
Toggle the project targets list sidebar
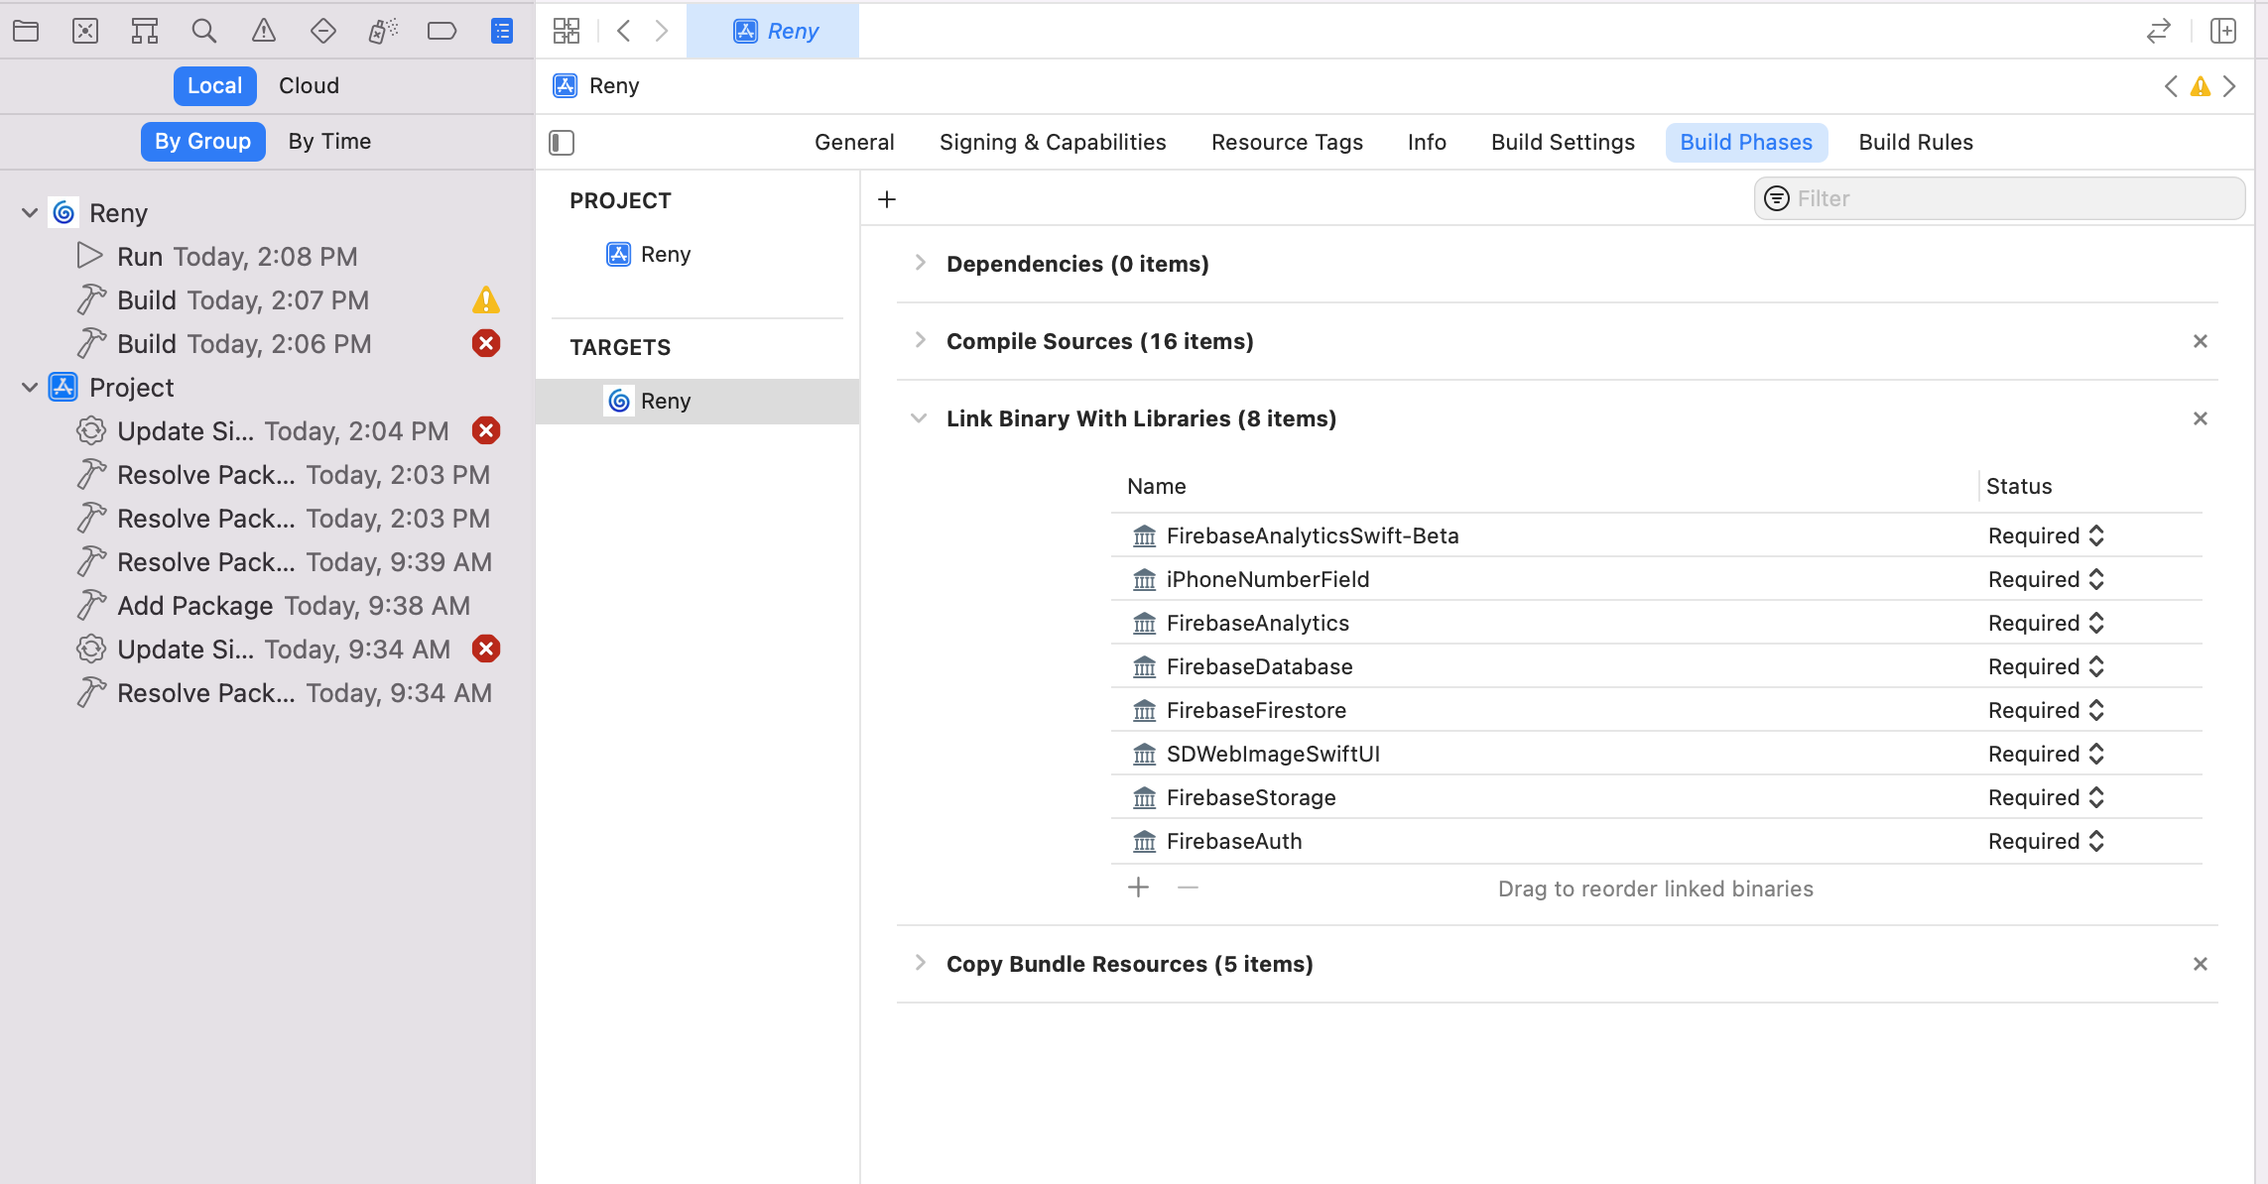tap(562, 143)
